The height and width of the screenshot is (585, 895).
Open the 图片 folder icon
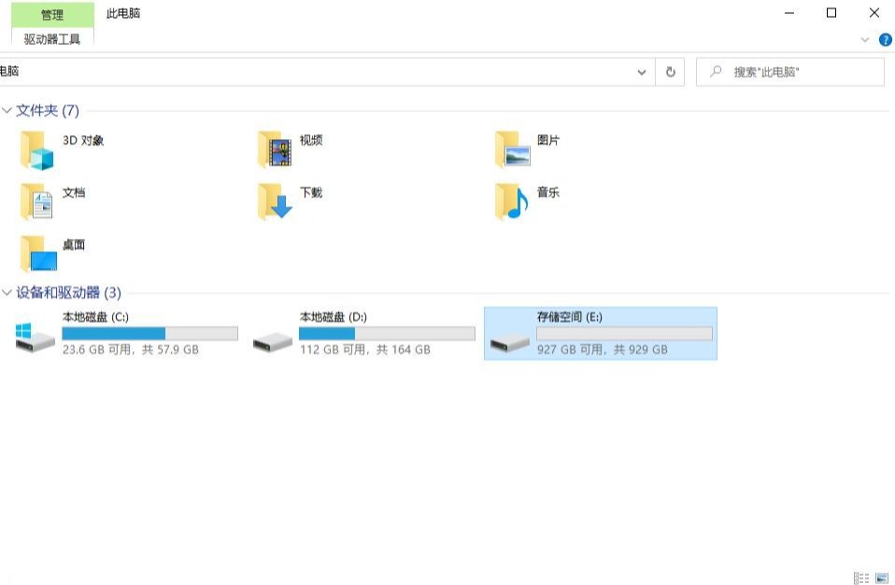(512, 149)
